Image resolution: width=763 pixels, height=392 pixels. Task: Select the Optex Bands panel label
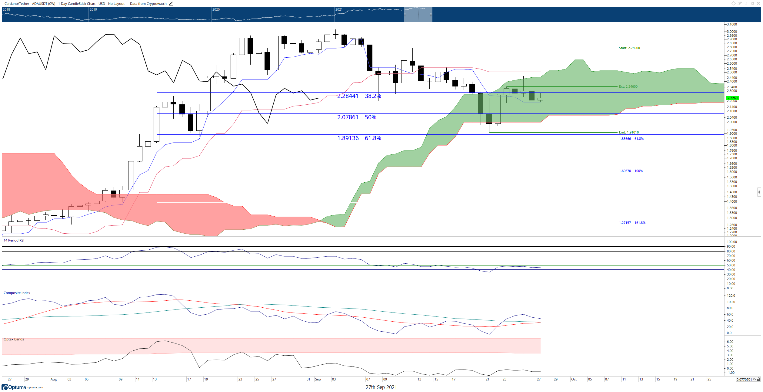tap(14, 339)
